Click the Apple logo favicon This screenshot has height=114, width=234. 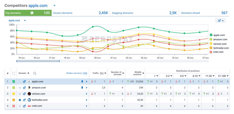(29, 82)
